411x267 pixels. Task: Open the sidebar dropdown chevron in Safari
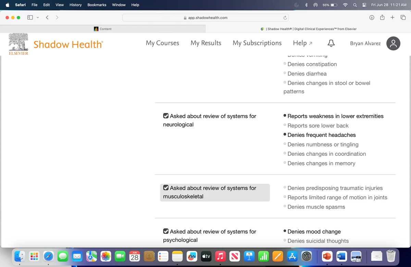point(37,17)
